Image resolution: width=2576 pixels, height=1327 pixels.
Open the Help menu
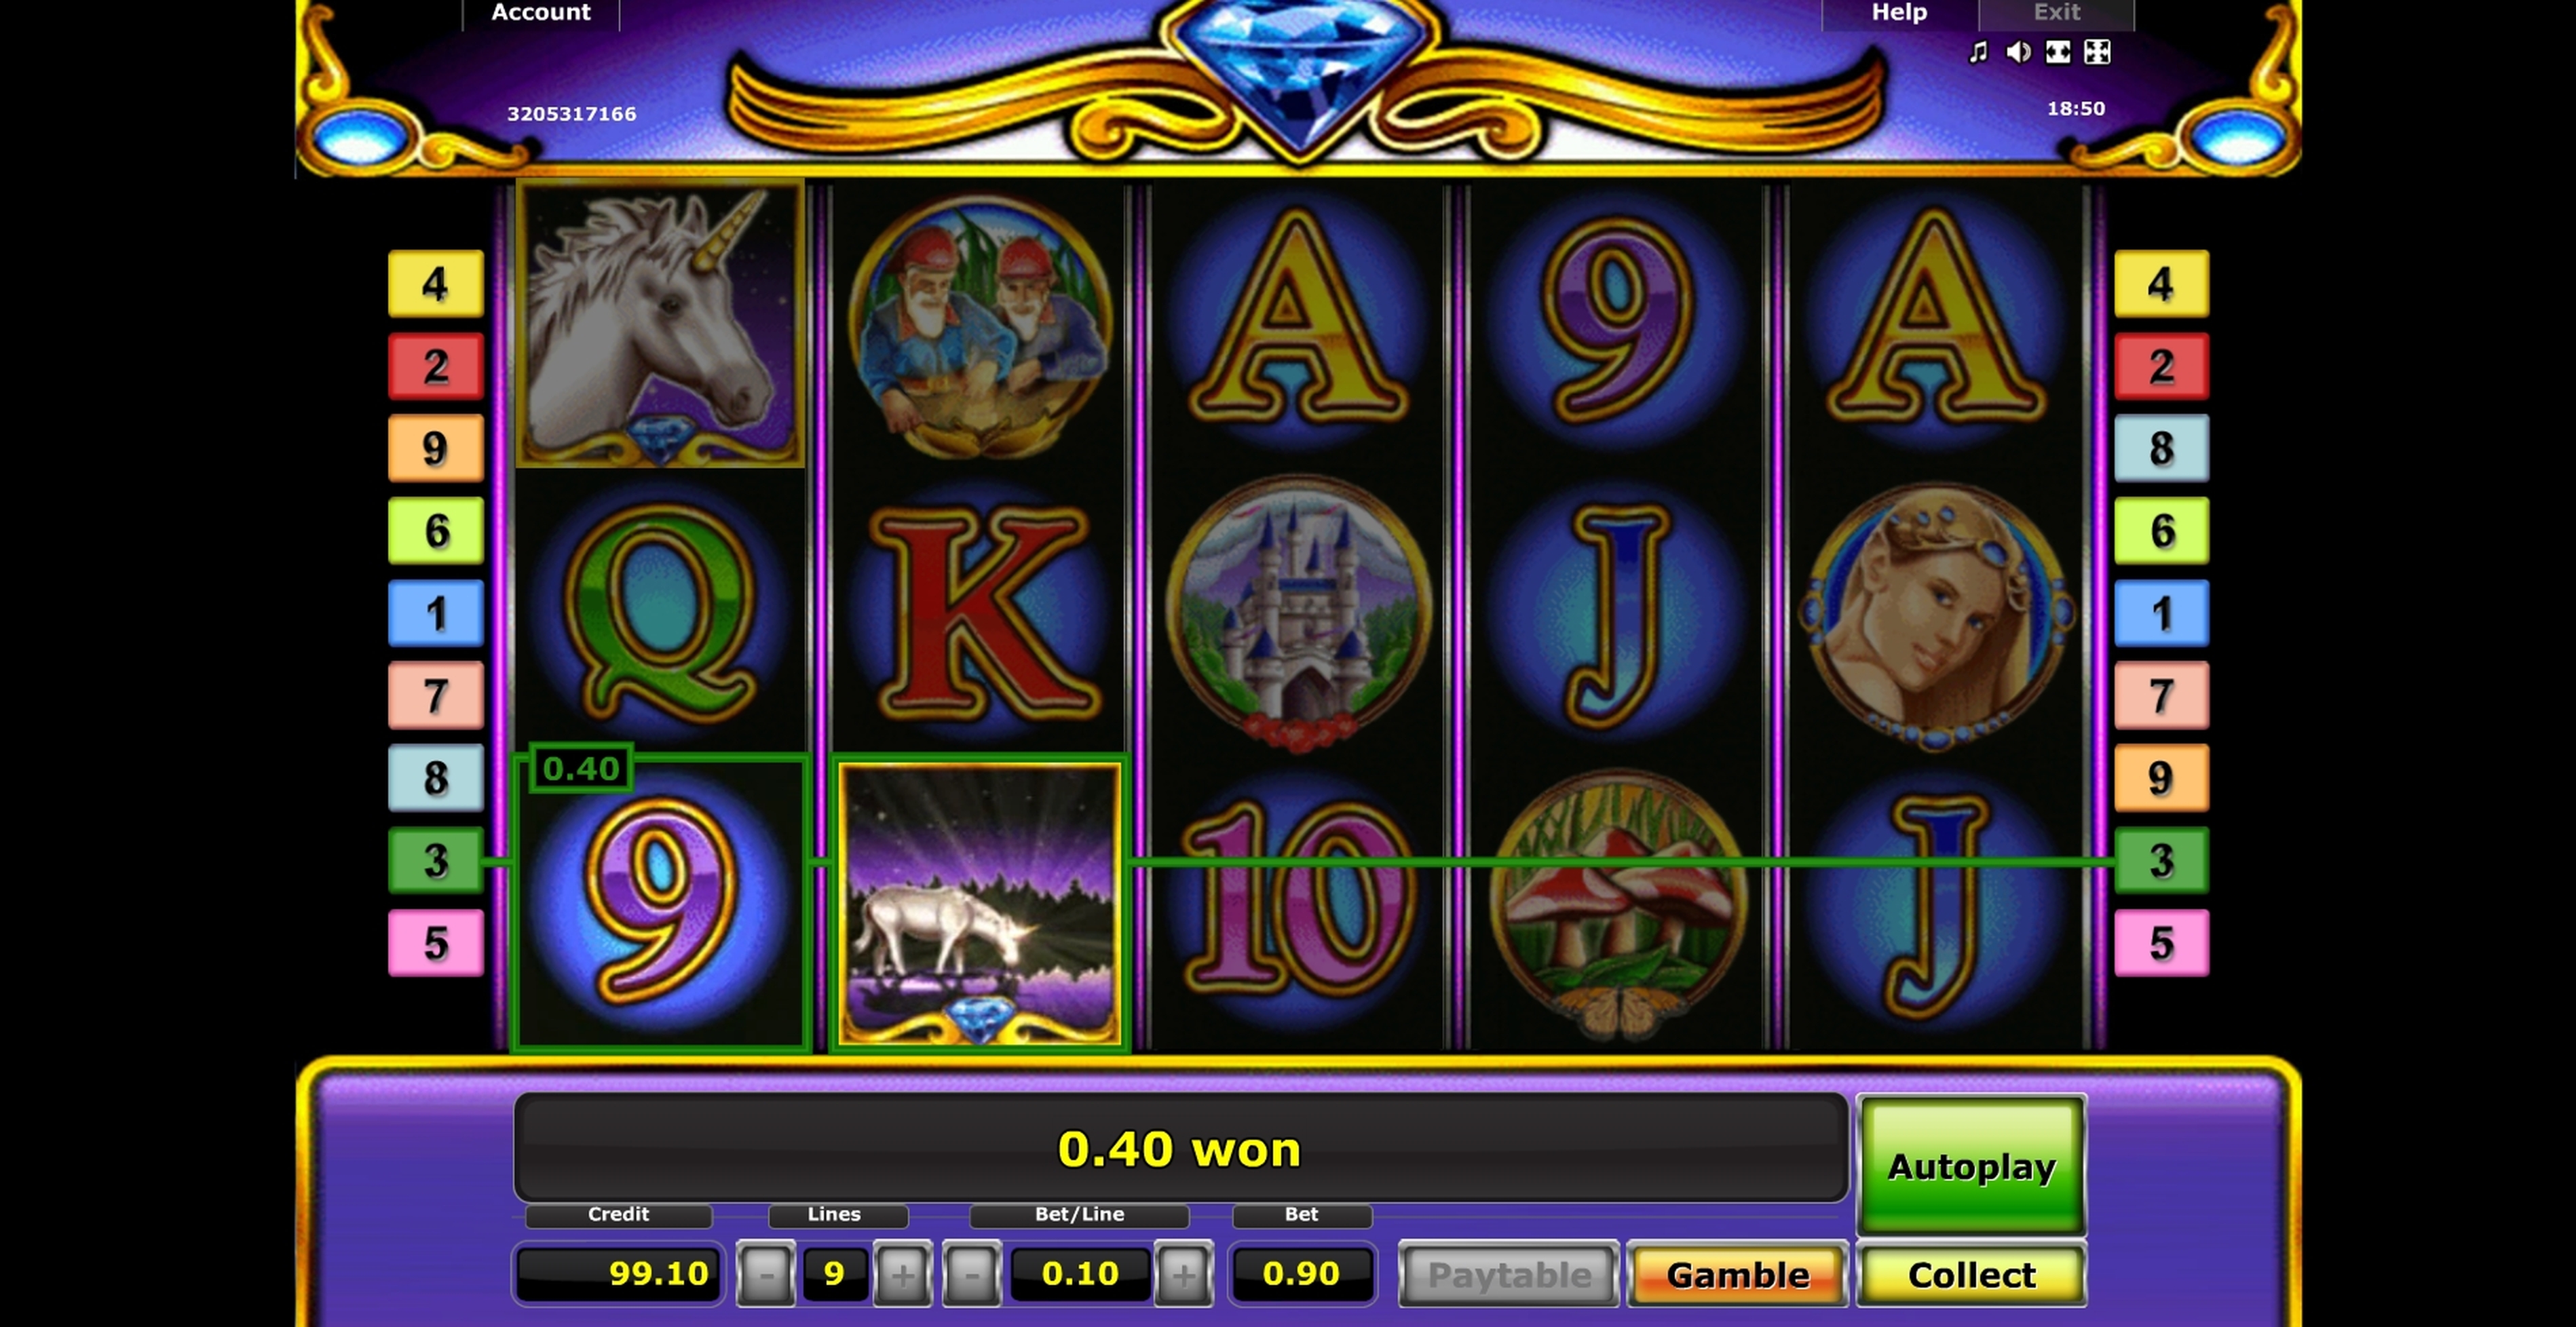point(1899,13)
